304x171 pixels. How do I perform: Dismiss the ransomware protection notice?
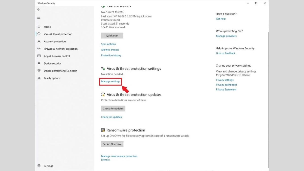point(105,160)
